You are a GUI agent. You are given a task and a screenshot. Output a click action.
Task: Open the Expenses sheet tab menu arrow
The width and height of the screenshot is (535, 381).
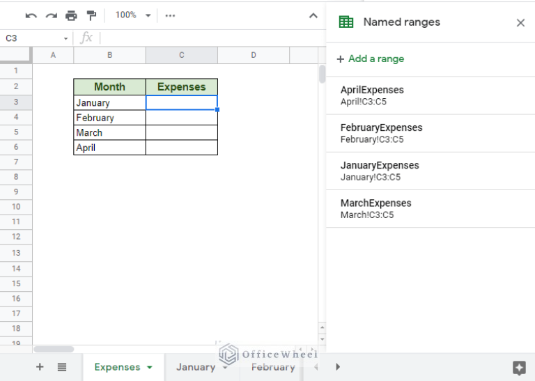[148, 368]
